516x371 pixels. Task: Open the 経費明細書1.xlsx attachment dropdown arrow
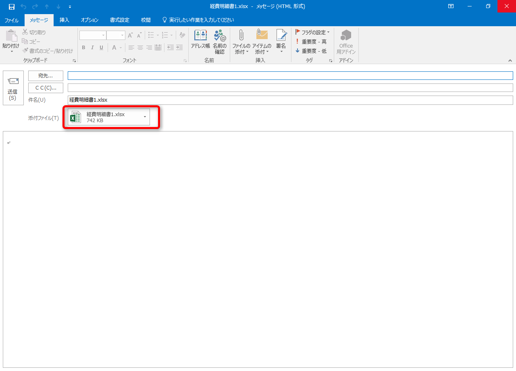click(x=145, y=117)
